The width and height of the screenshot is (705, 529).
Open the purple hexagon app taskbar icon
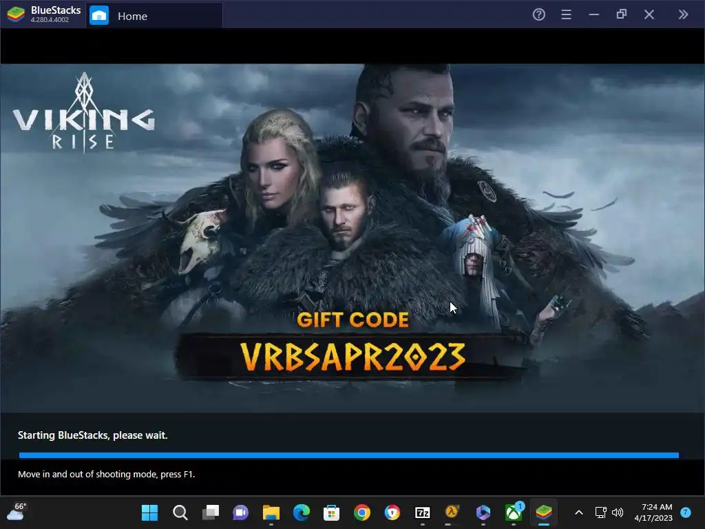click(x=483, y=512)
